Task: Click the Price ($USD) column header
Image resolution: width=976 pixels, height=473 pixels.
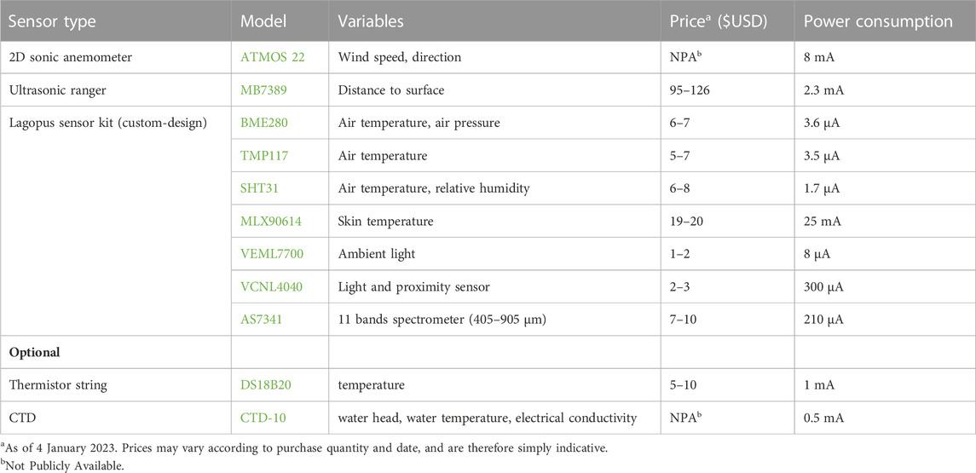Action: pos(719,21)
